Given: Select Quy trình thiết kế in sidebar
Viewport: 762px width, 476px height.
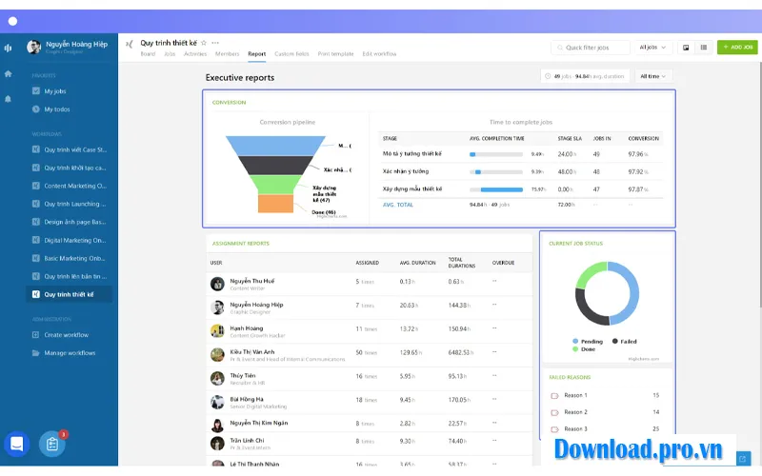Looking at the screenshot, I should pos(69,294).
